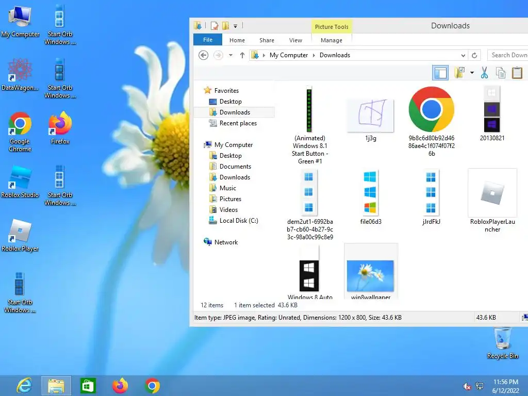Toggle the preview pane layout button
528x396 pixels.
[440, 72]
